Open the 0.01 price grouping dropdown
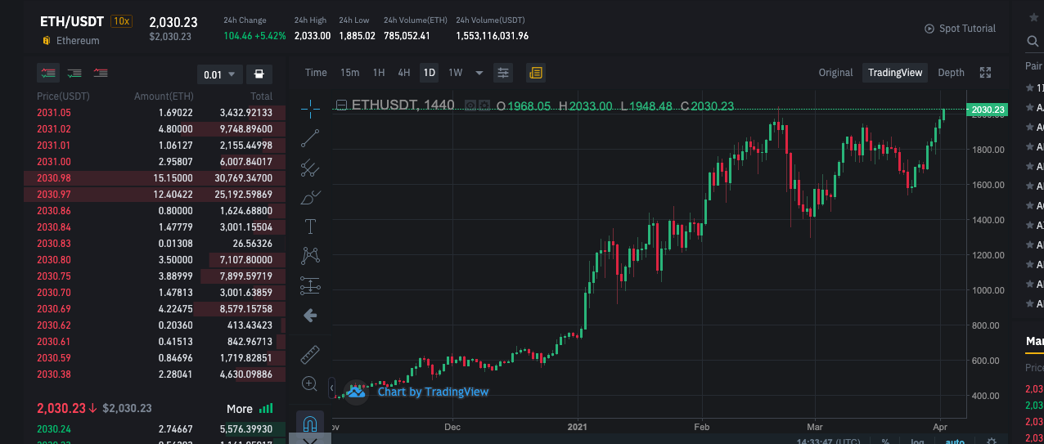 [219, 74]
